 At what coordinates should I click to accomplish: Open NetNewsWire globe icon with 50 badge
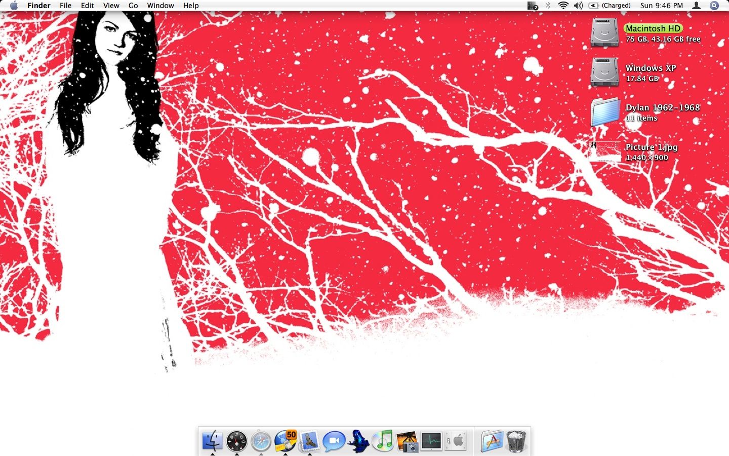pyautogui.click(x=286, y=441)
